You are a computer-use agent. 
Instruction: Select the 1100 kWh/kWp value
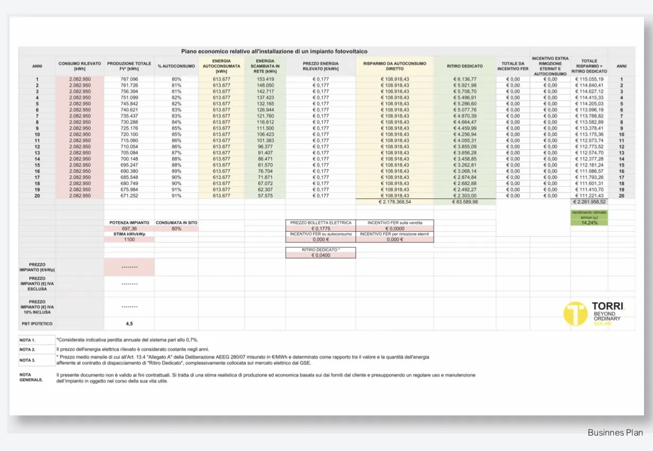130,240
